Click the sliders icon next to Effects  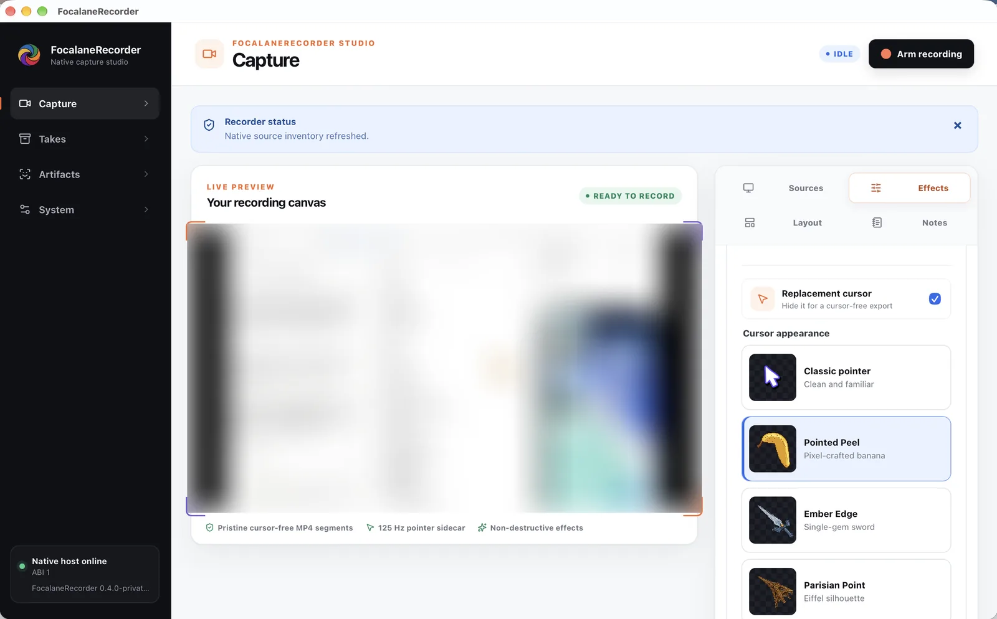click(x=876, y=188)
